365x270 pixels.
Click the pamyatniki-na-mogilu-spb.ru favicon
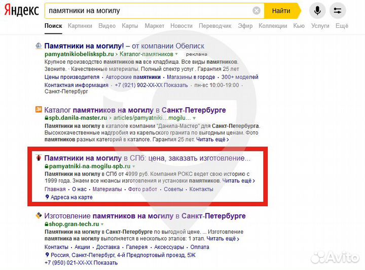point(39,158)
